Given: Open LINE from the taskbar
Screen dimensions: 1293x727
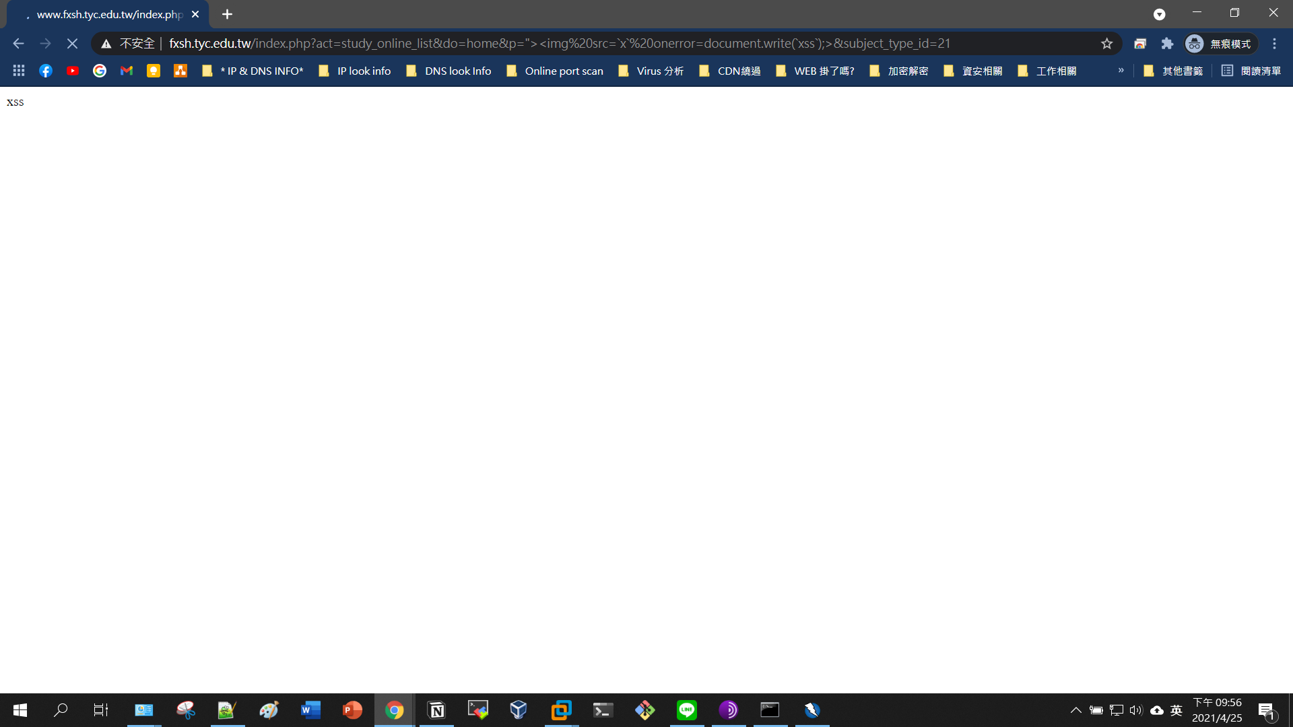Looking at the screenshot, I should tap(687, 710).
